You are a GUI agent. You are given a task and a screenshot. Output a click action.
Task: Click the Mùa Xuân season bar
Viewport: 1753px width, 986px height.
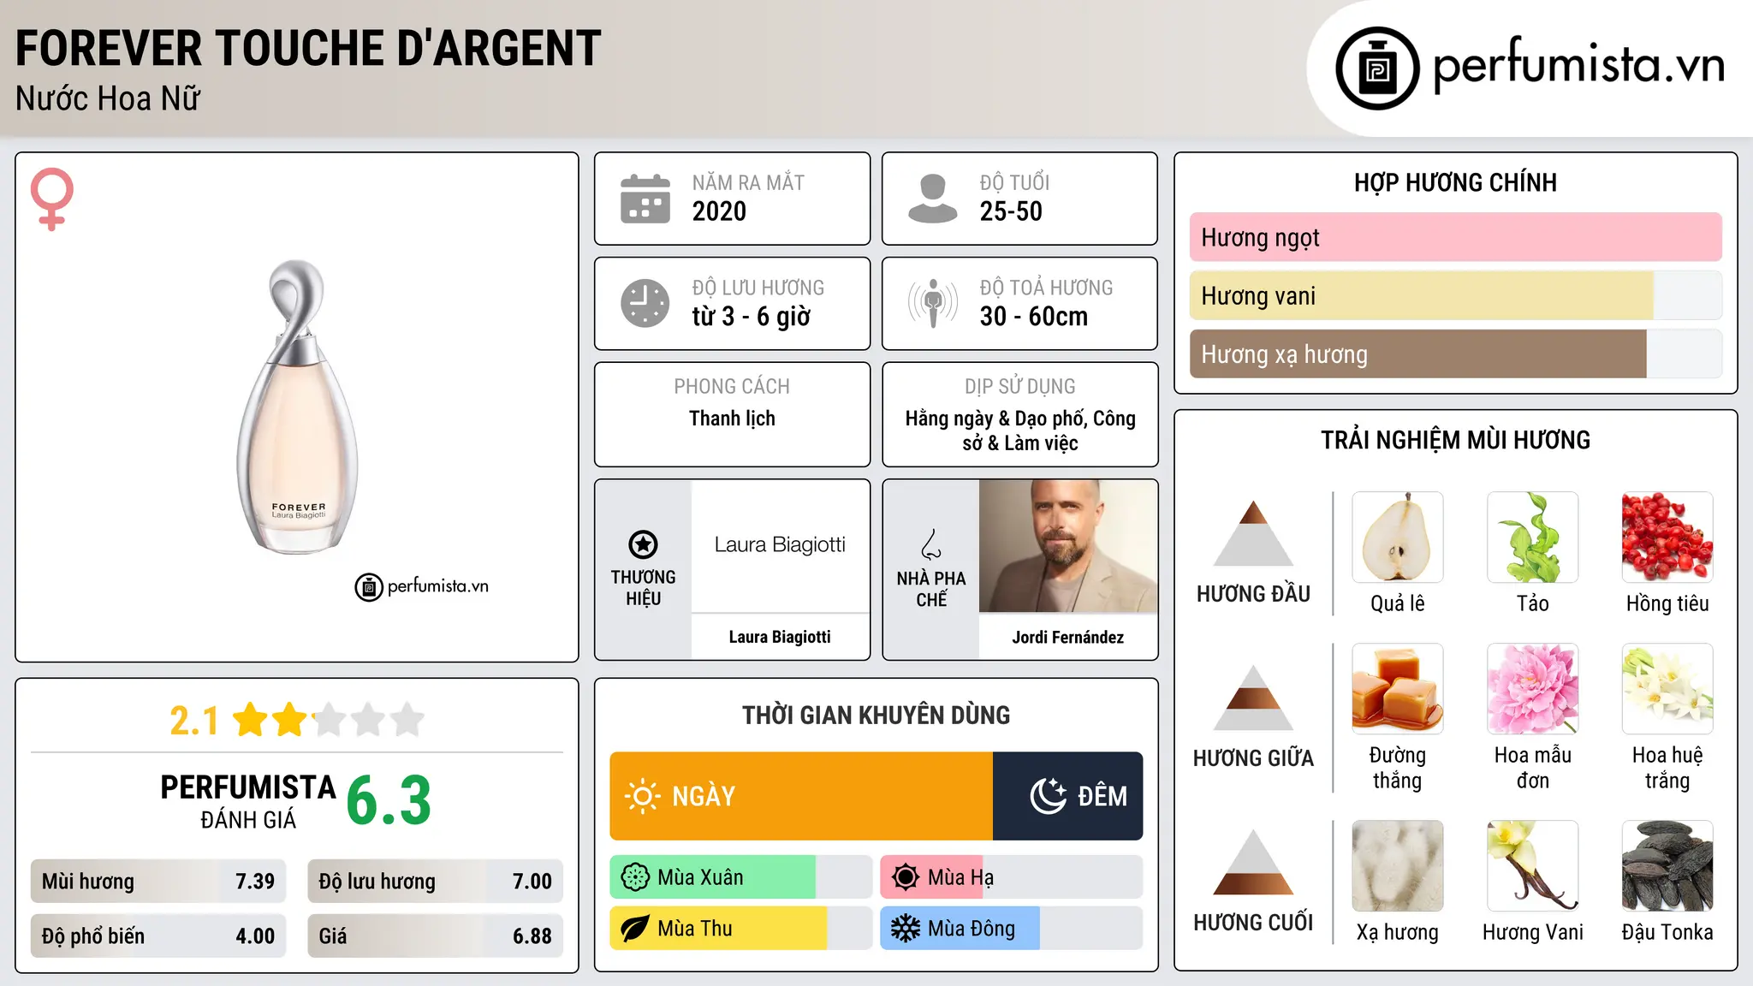[740, 877]
